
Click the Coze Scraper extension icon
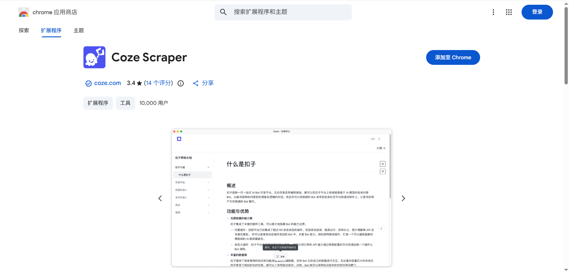click(95, 57)
